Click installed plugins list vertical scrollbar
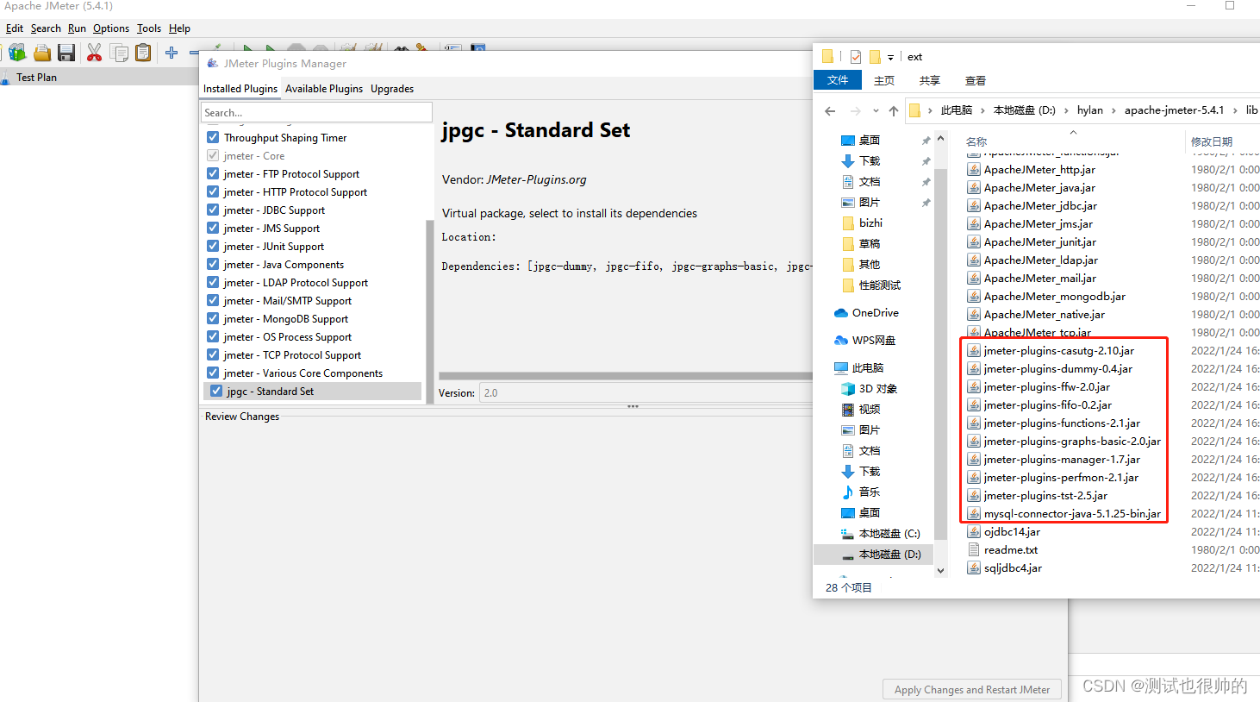 point(430,310)
